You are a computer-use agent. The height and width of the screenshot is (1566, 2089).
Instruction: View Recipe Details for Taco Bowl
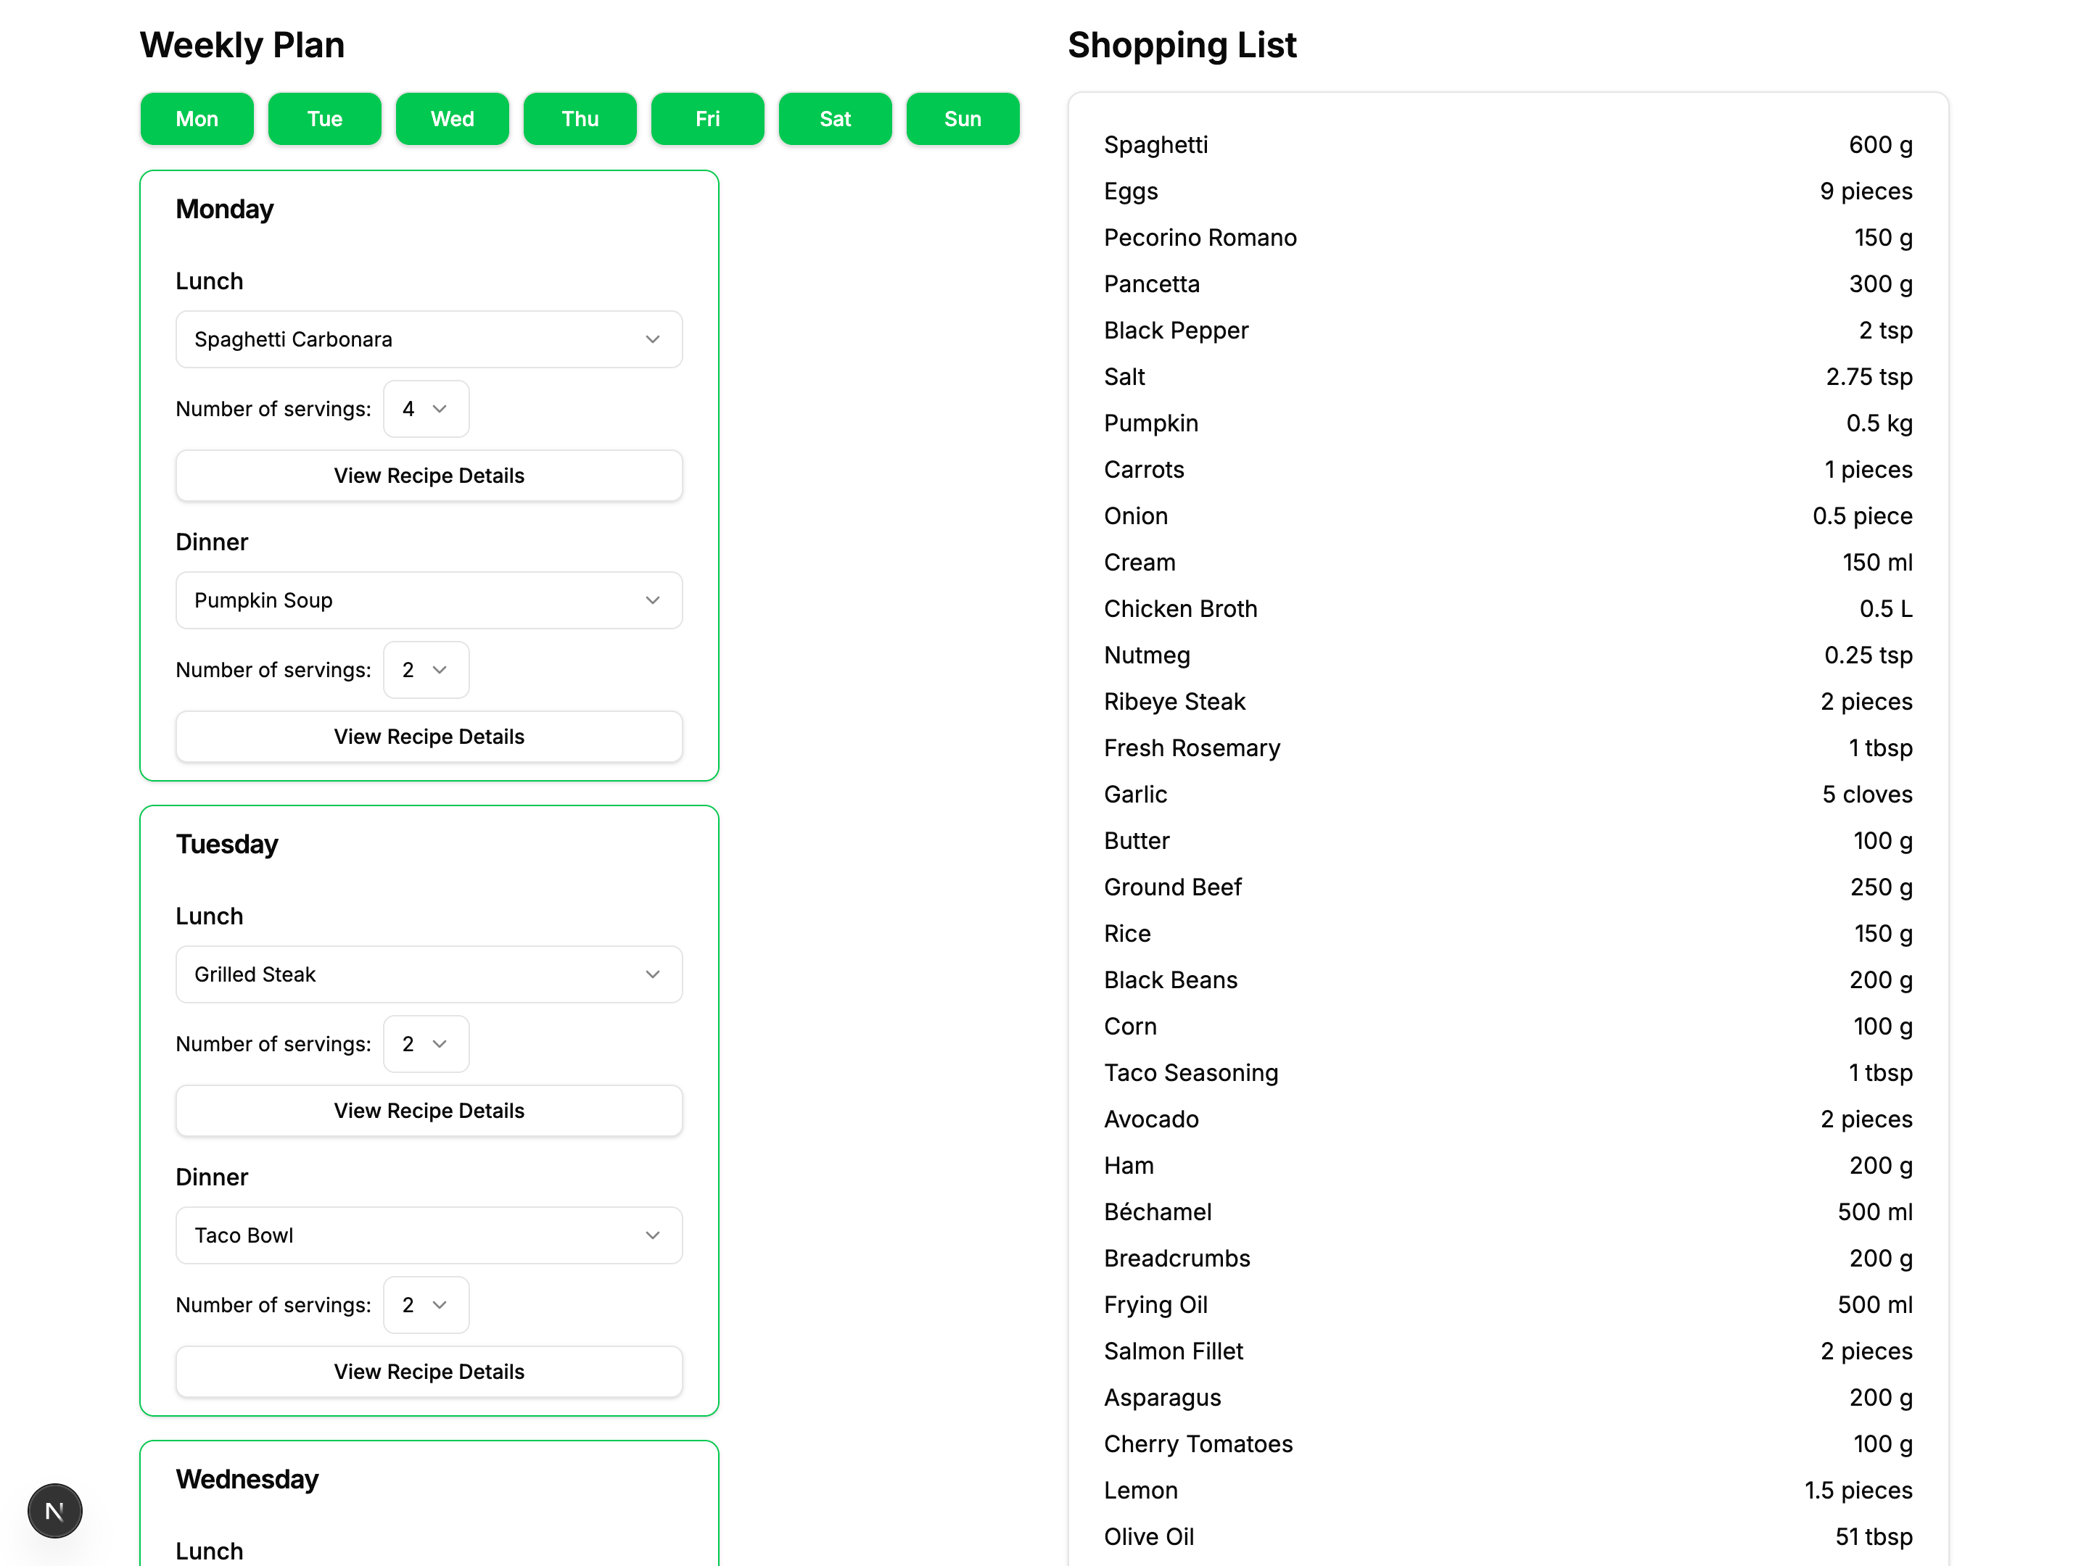tap(429, 1372)
